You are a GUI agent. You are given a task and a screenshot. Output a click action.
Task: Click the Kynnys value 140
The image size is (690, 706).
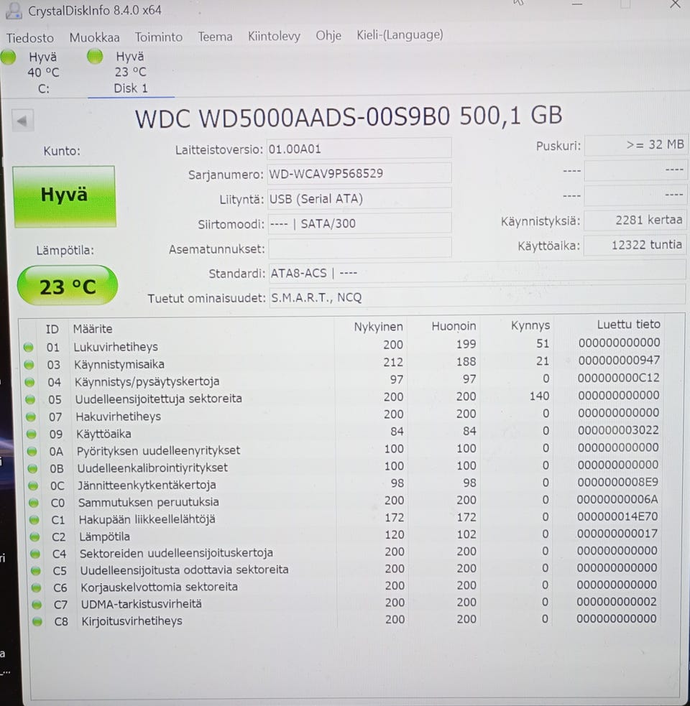click(539, 396)
